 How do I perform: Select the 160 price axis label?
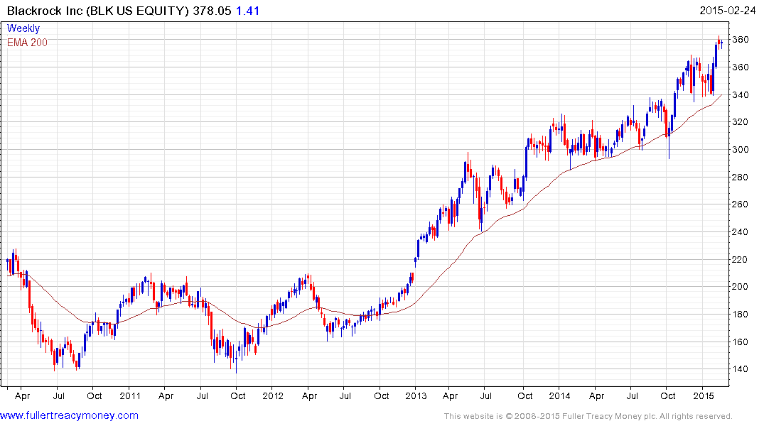pyautogui.click(x=741, y=342)
